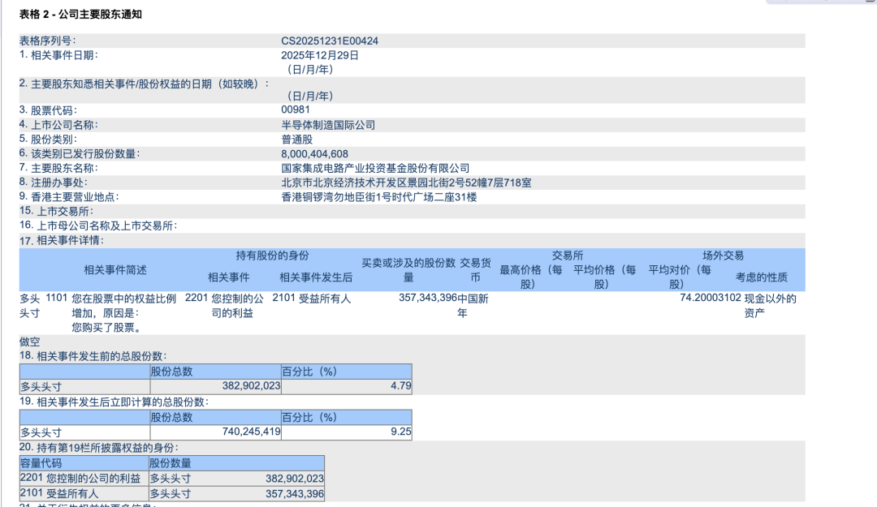
Task: Select label 20. 持有第19栏所披露权益的身份
Action: point(99,448)
